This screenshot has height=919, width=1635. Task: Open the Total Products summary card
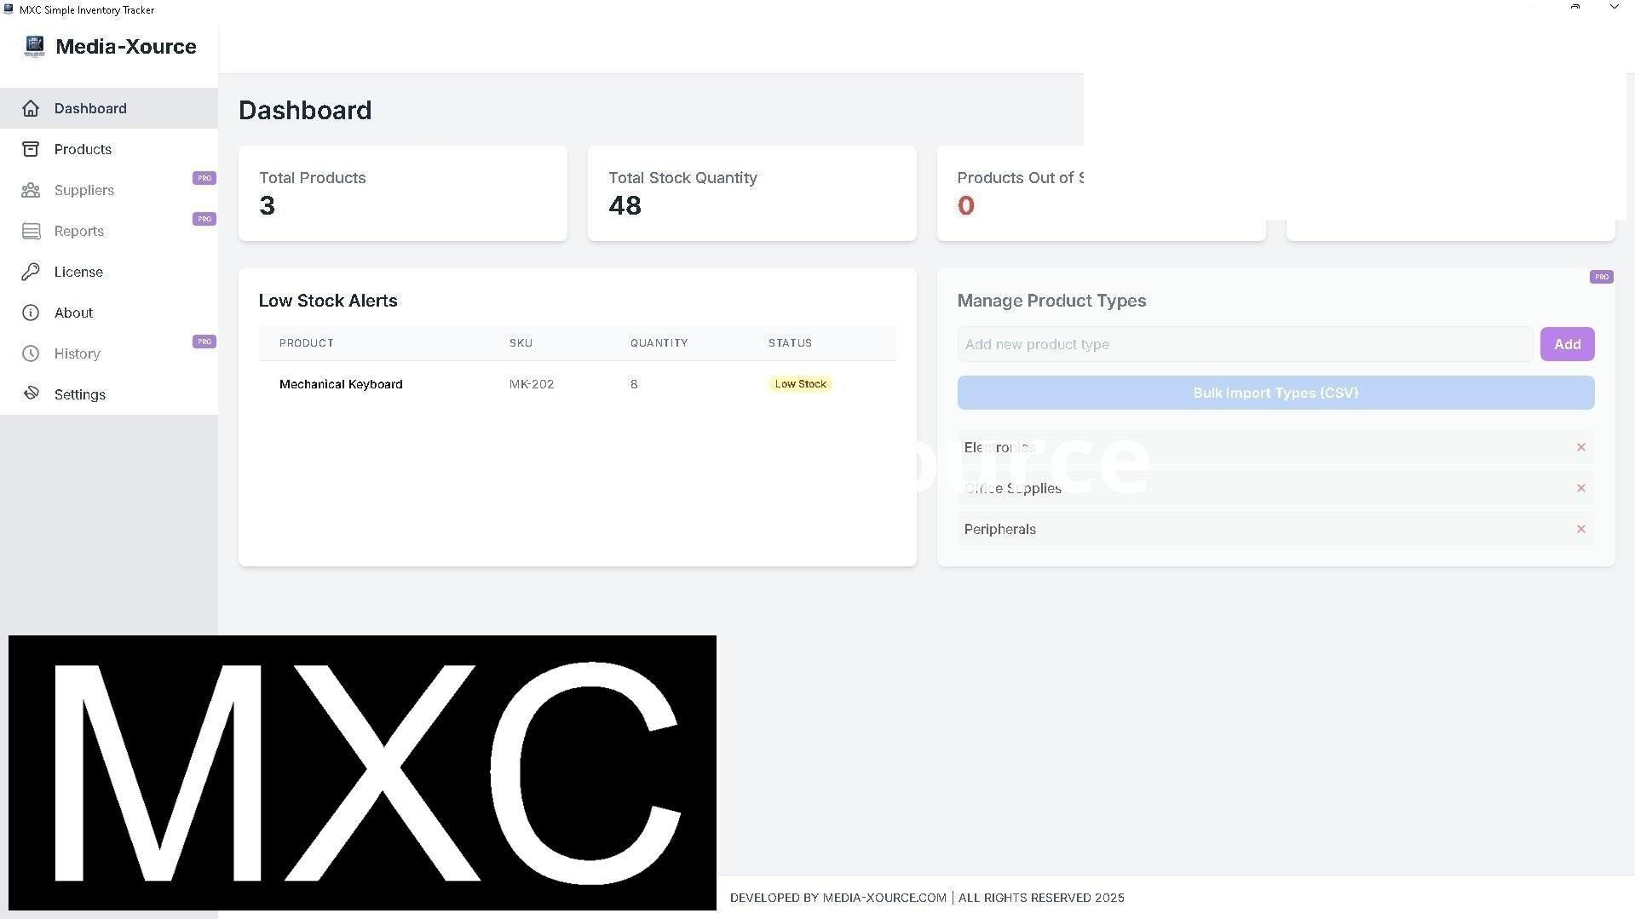pyautogui.click(x=402, y=192)
